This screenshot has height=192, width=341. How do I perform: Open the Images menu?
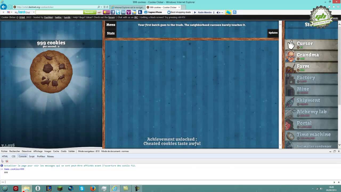pyautogui.click(x=48, y=151)
